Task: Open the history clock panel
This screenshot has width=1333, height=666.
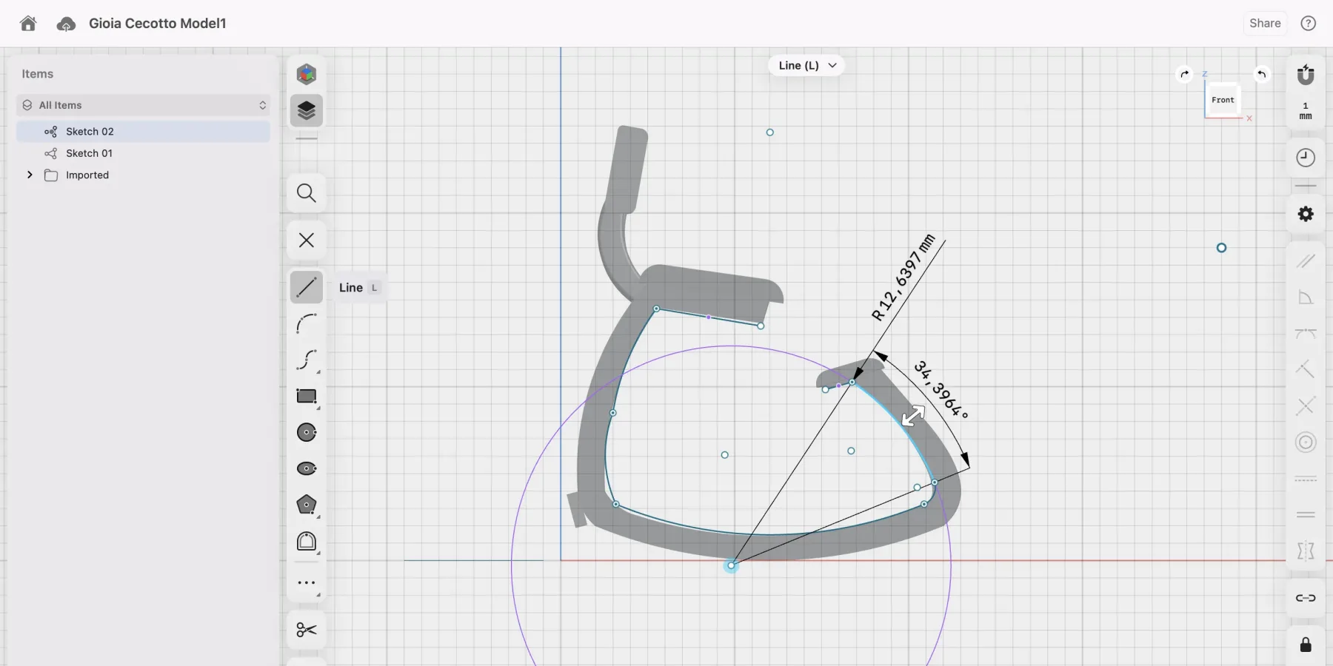Action: point(1306,158)
